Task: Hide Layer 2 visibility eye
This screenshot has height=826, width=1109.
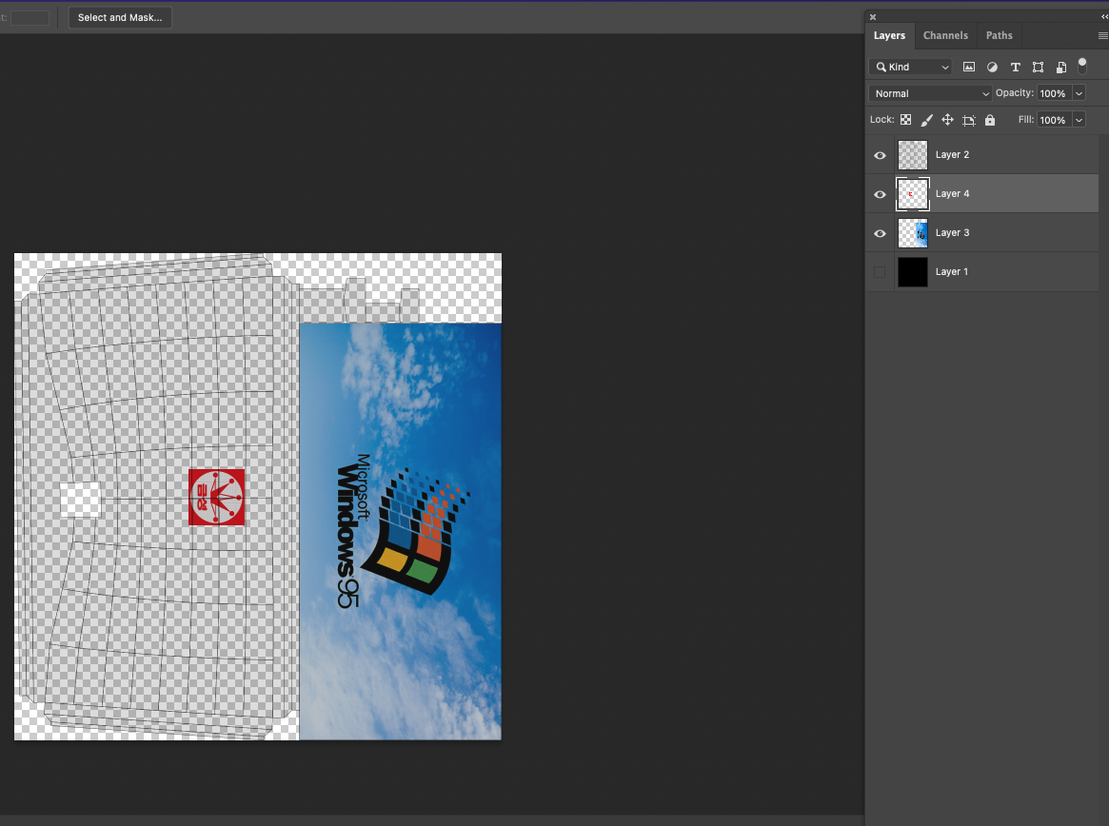Action: click(880, 155)
